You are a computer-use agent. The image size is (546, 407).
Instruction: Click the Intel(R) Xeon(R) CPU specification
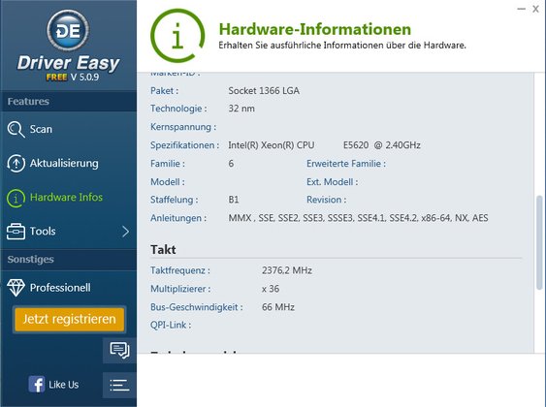click(x=324, y=145)
